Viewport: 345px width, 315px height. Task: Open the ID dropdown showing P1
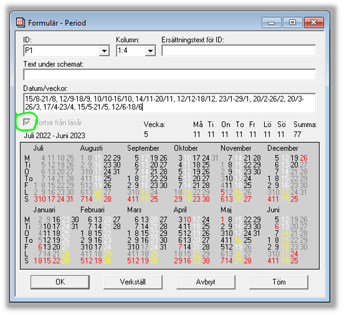click(x=104, y=51)
